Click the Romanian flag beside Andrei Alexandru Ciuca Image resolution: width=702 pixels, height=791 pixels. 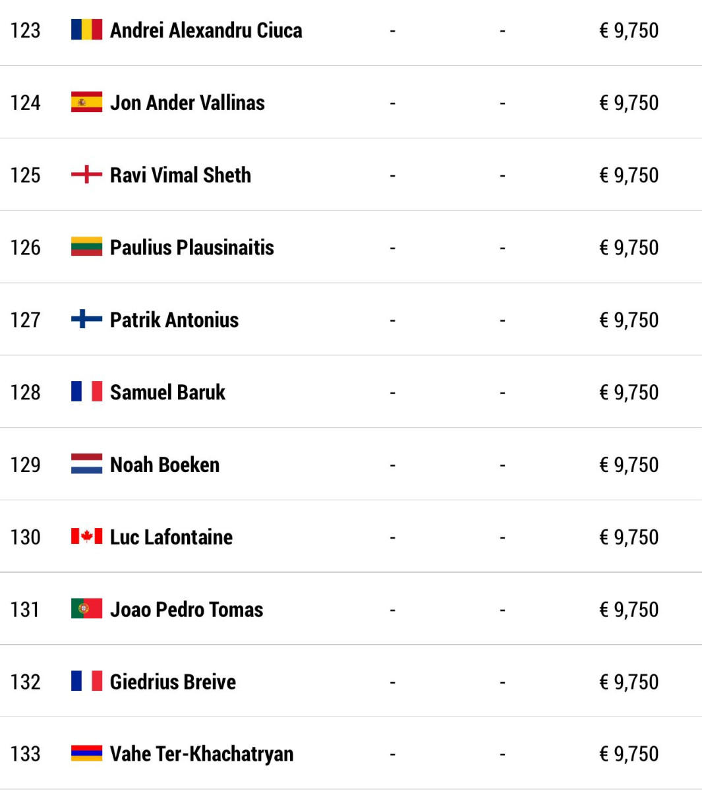tap(86, 30)
